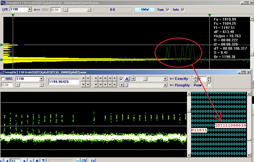Screen dimensions: 254x162
Task: Select the left green triangle time marker
Action: pos(13,15)
